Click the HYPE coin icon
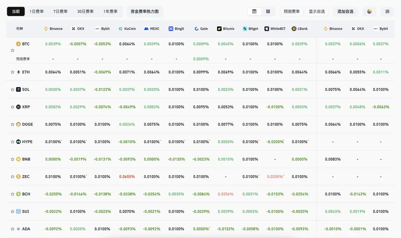Image resolution: width=401 pixels, height=238 pixels. point(18,142)
